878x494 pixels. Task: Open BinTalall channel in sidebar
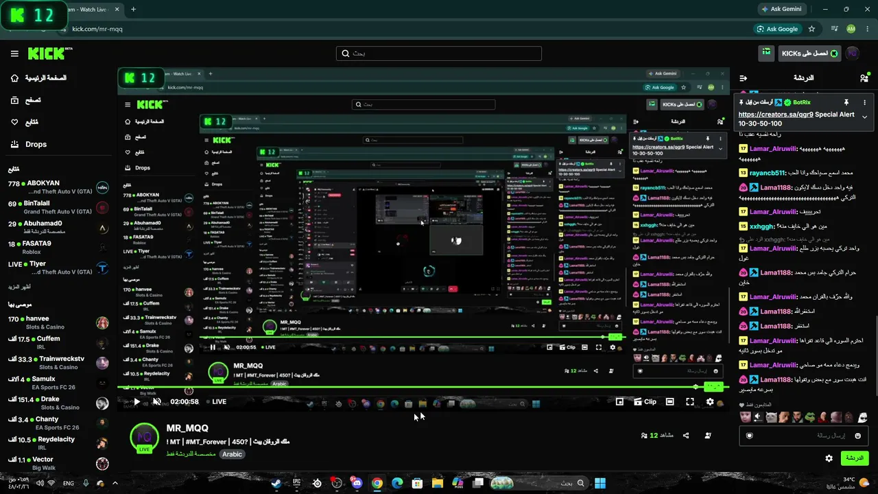[58, 207]
